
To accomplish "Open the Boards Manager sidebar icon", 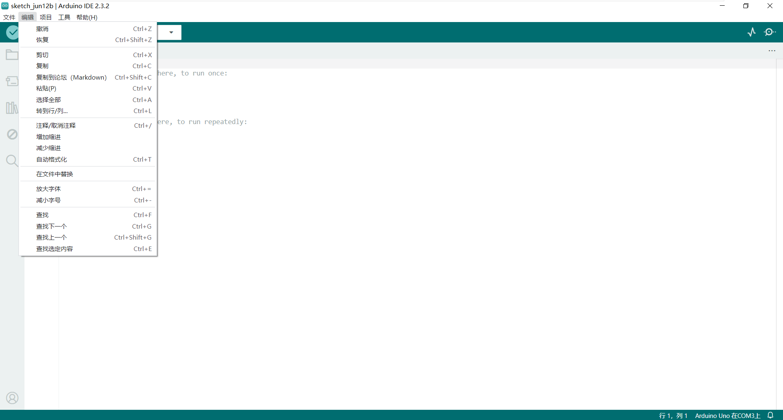I will 12,81.
